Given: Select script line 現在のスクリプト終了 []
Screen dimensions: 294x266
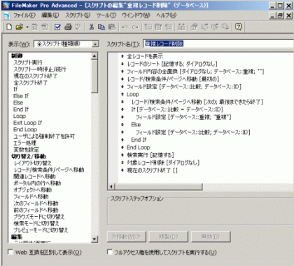Looking at the screenshot, I should [x=152, y=170].
